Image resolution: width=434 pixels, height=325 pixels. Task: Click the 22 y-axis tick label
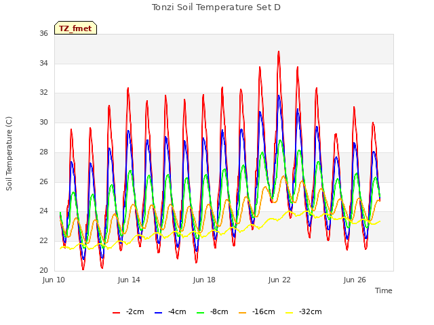pos(43,241)
